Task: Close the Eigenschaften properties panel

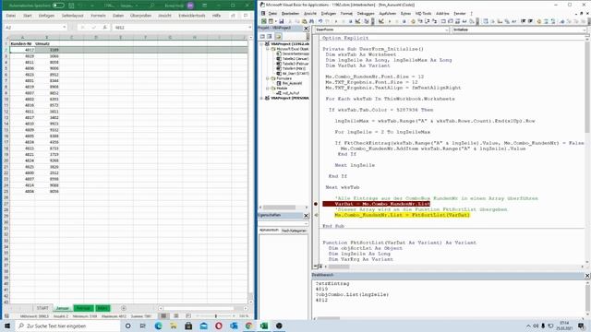Action: click(306, 215)
